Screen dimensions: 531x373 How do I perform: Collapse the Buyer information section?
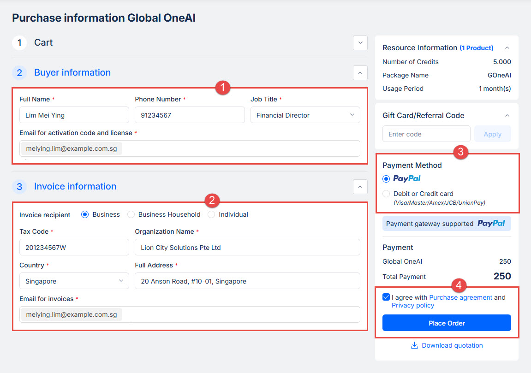tap(360, 73)
